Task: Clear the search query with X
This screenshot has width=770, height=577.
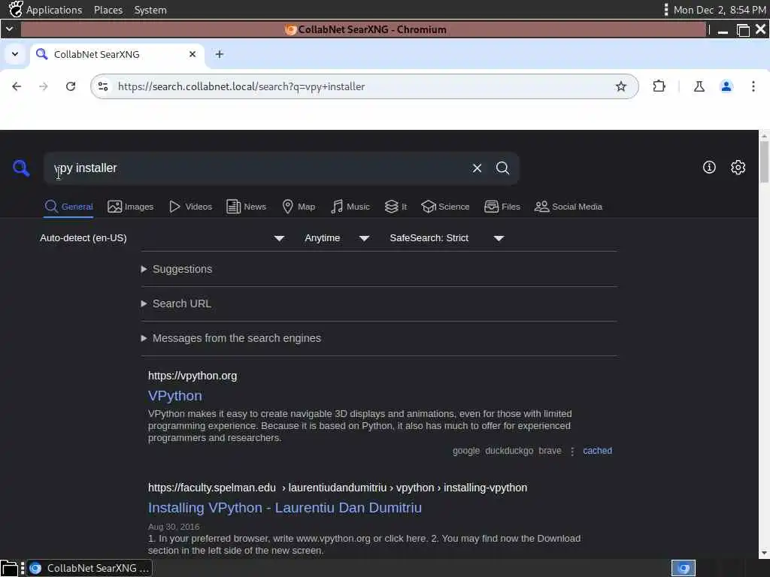Action: (477, 168)
